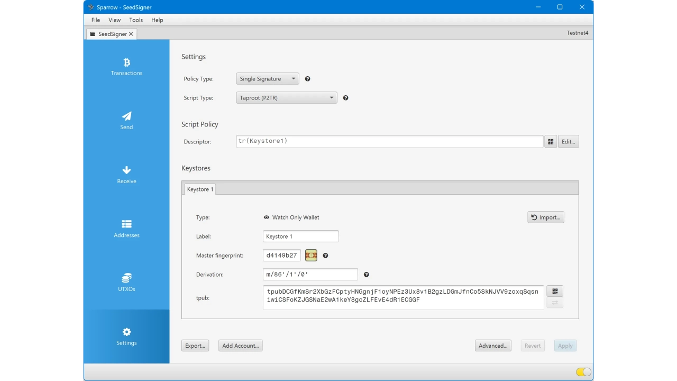This screenshot has width=677, height=381.
Task: Click the Add Account... button
Action: tap(240, 346)
